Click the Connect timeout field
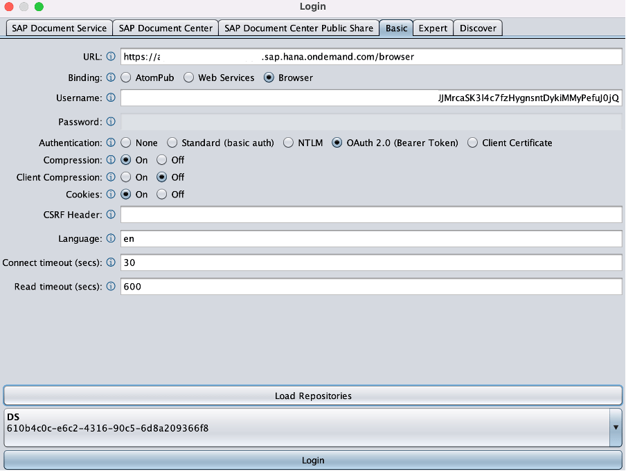Image resolution: width=626 pixels, height=471 pixels. tap(371, 263)
